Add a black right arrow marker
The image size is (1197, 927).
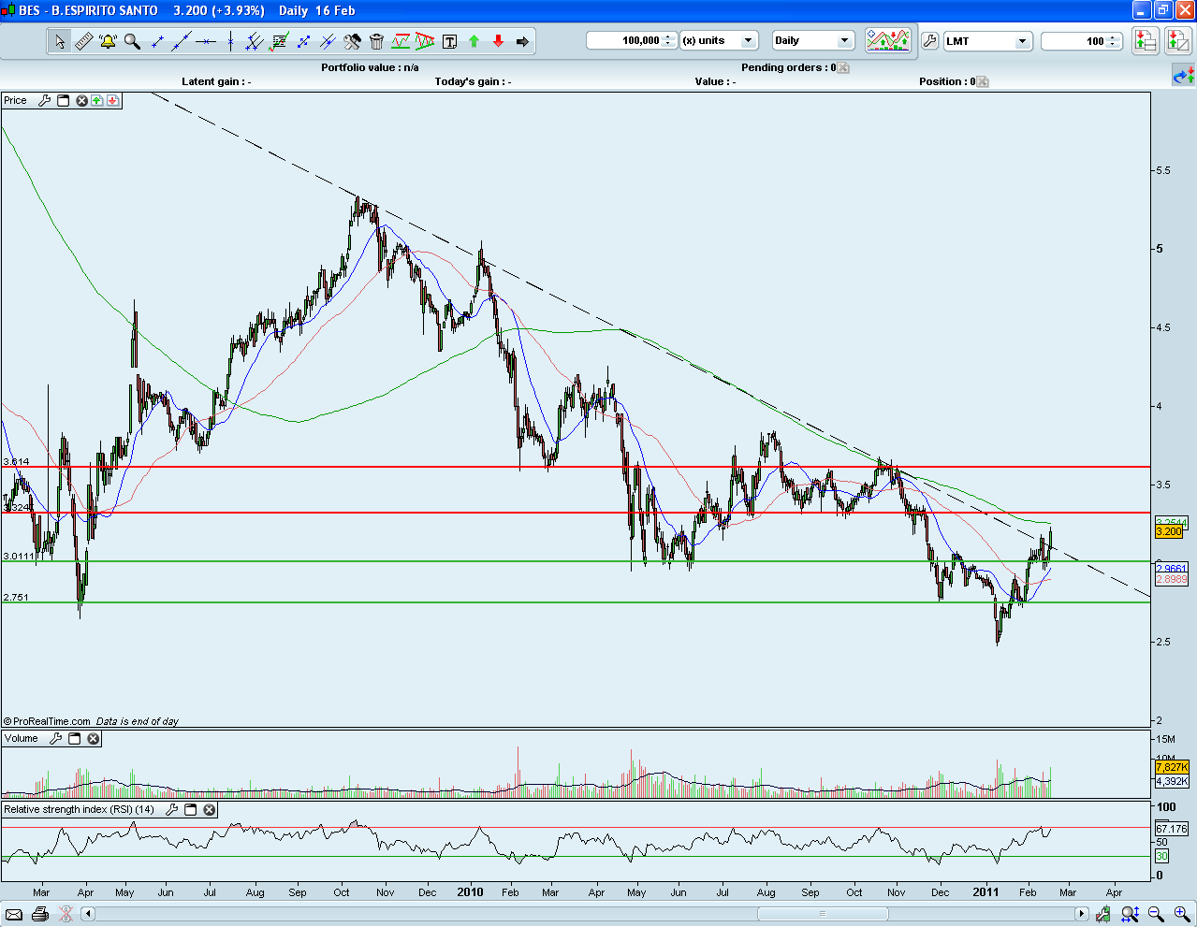[522, 41]
